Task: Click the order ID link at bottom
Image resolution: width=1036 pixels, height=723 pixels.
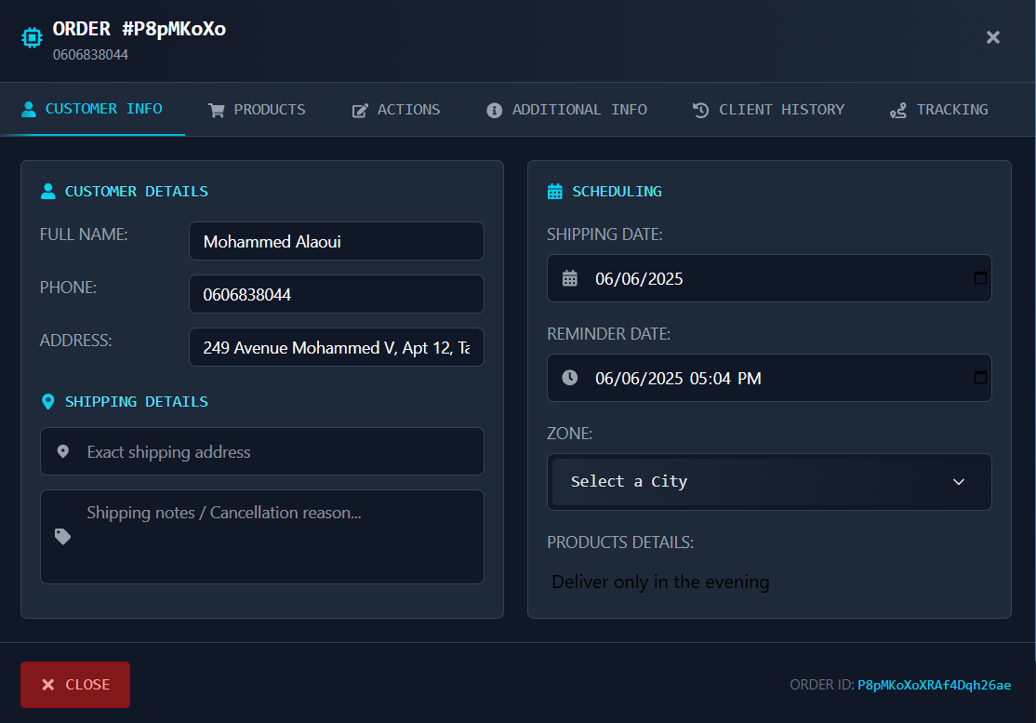Action: coord(934,686)
